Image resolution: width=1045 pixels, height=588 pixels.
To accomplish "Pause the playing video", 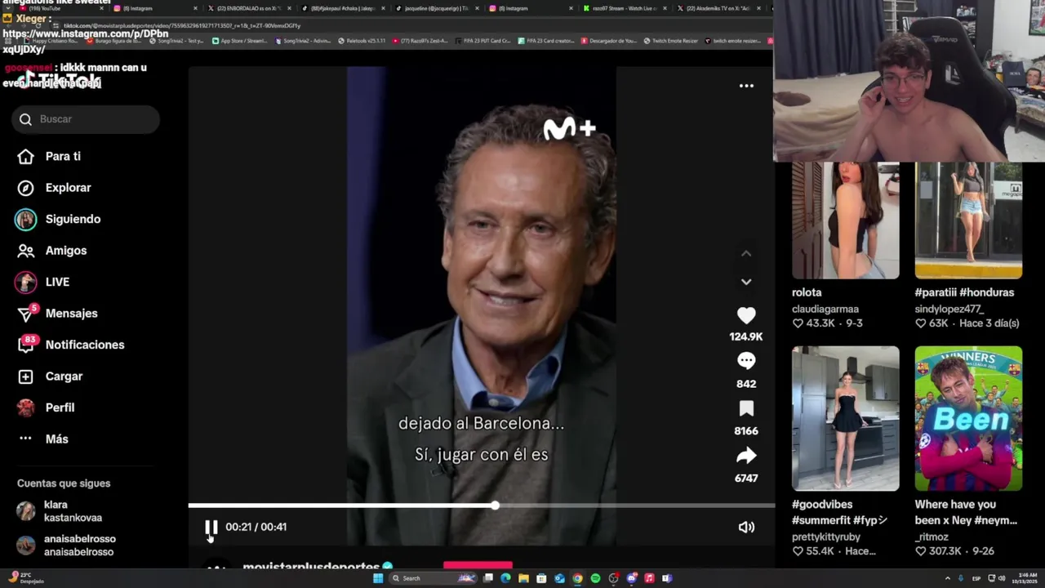I will (211, 528).
